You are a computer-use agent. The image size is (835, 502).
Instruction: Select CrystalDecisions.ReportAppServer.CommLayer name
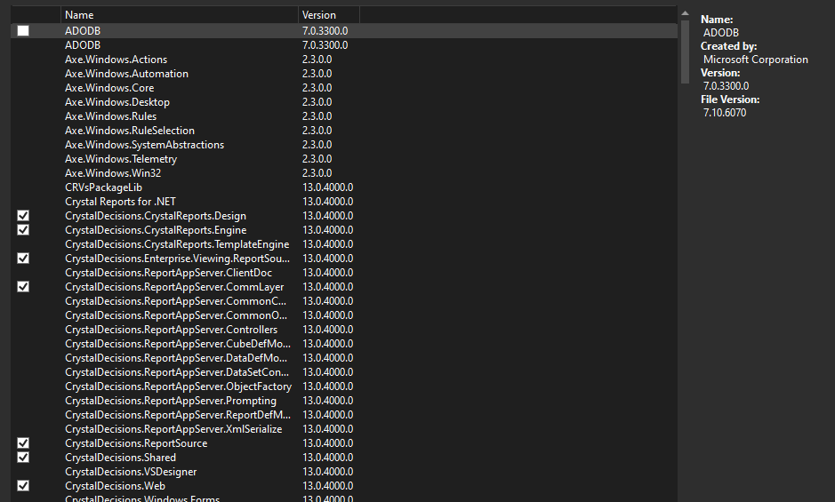[174, 287]
